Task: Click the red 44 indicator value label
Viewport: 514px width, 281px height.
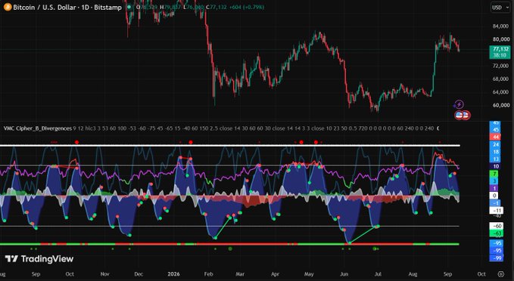Action: coord(496,137)
